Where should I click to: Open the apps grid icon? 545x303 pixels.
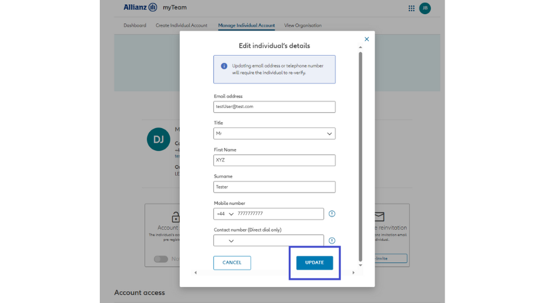point(411,8)
